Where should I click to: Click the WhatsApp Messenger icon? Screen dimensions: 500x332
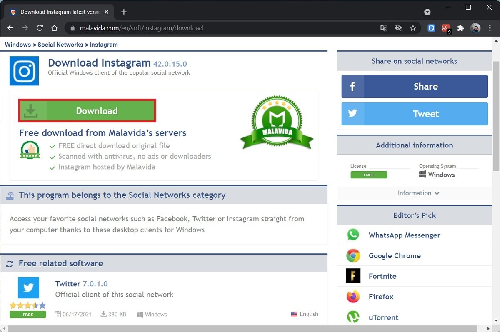(353, 235)
